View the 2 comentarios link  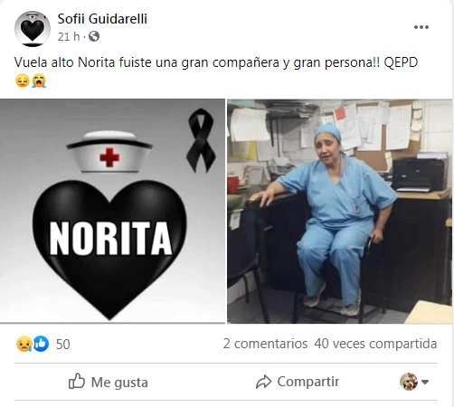[x=265, y=344]
